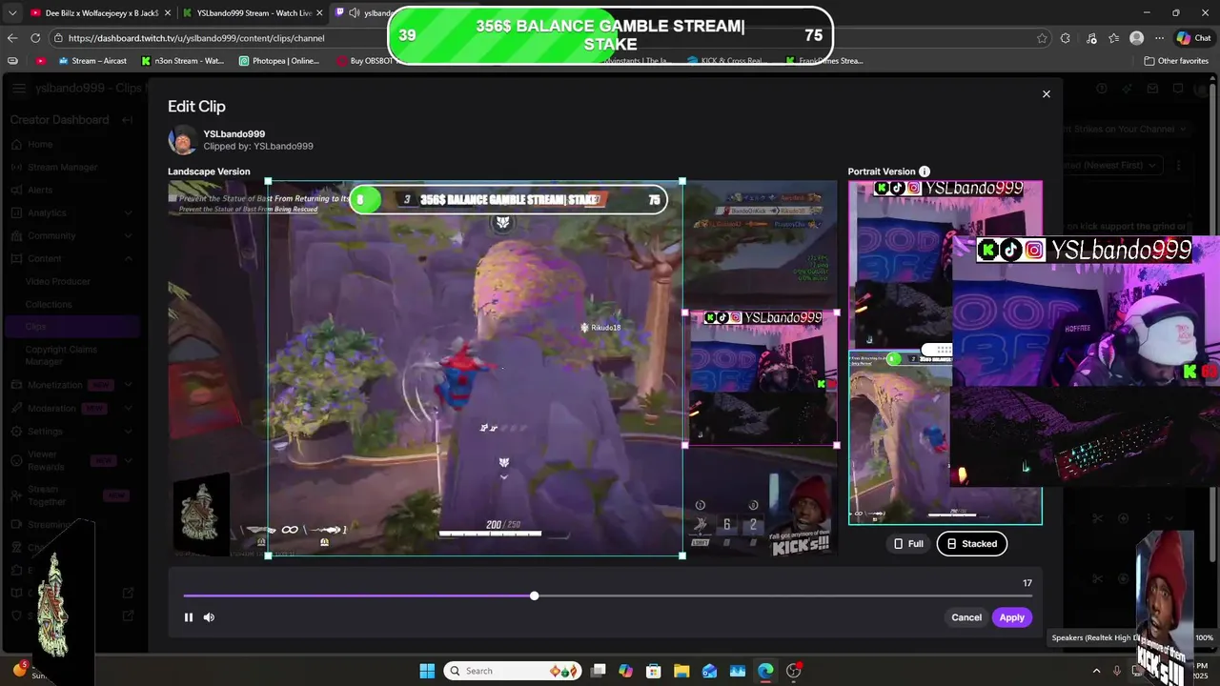Click the taskbar Search box
The height and width of the screenshot is (686, 1220).
point(513,671)
